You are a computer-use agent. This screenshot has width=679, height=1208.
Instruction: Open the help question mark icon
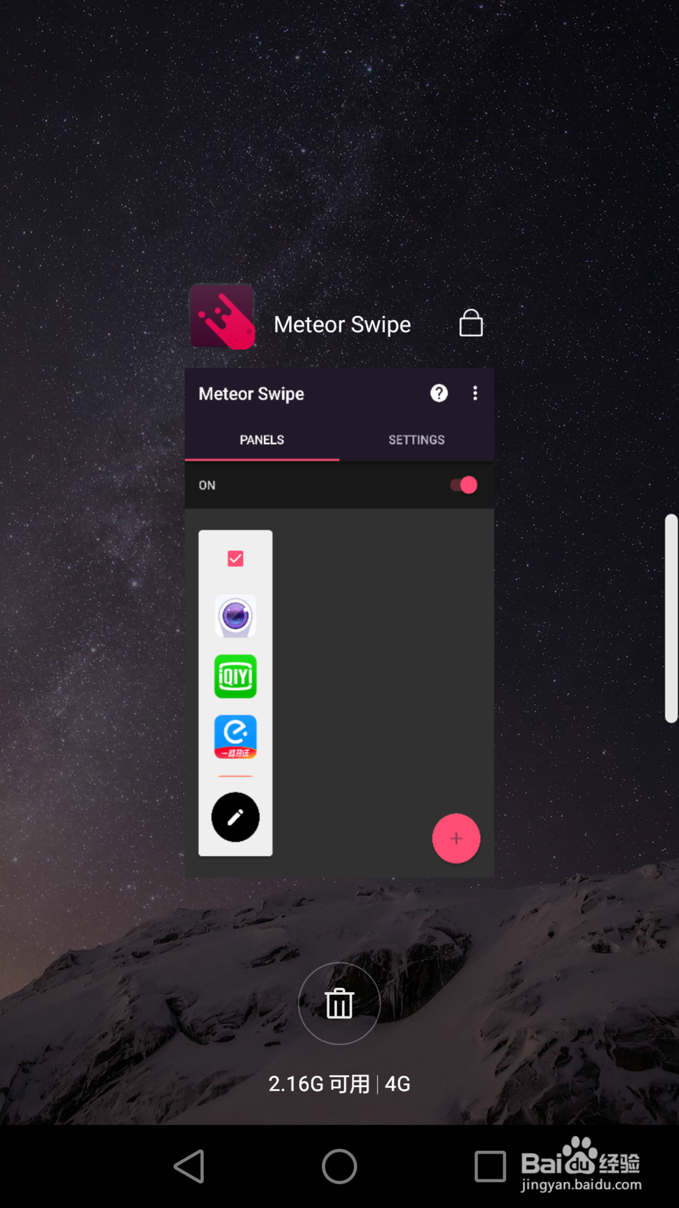pos(439,393)
